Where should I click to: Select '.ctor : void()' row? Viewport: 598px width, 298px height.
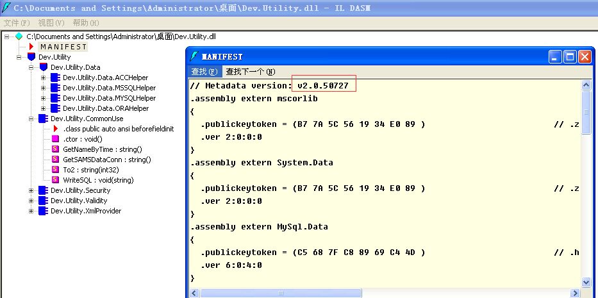click(x=83, y=139)
